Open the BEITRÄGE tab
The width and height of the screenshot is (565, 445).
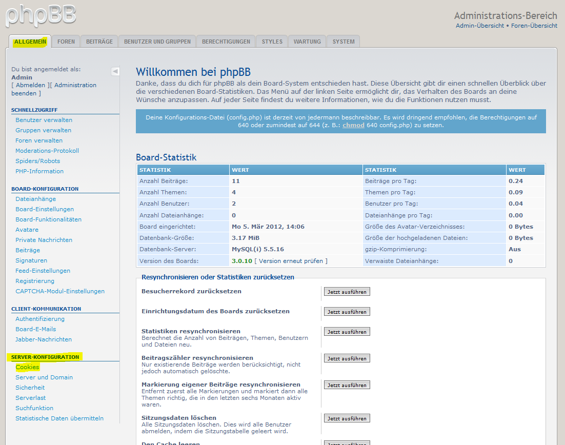click(99, 42)
